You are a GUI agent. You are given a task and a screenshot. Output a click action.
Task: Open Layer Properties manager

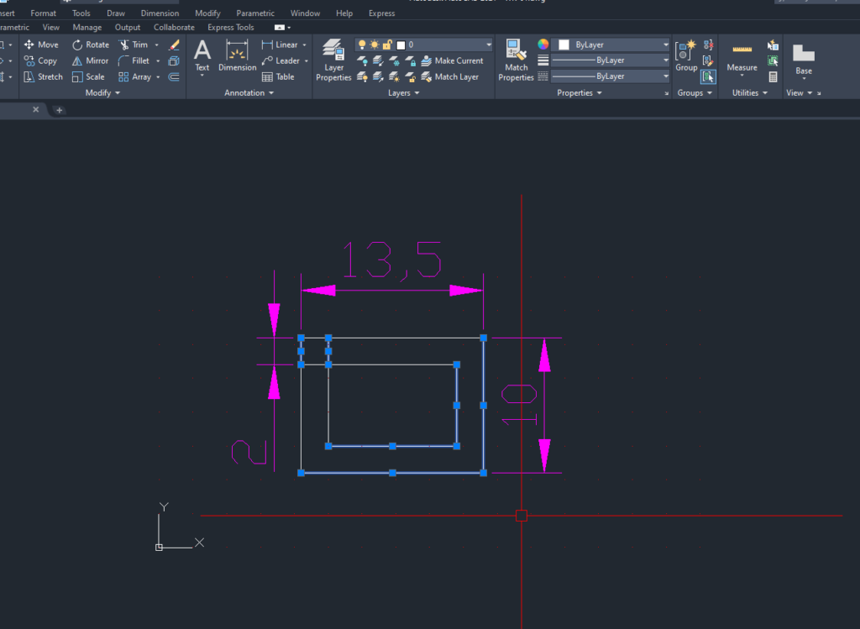[333, 60]
